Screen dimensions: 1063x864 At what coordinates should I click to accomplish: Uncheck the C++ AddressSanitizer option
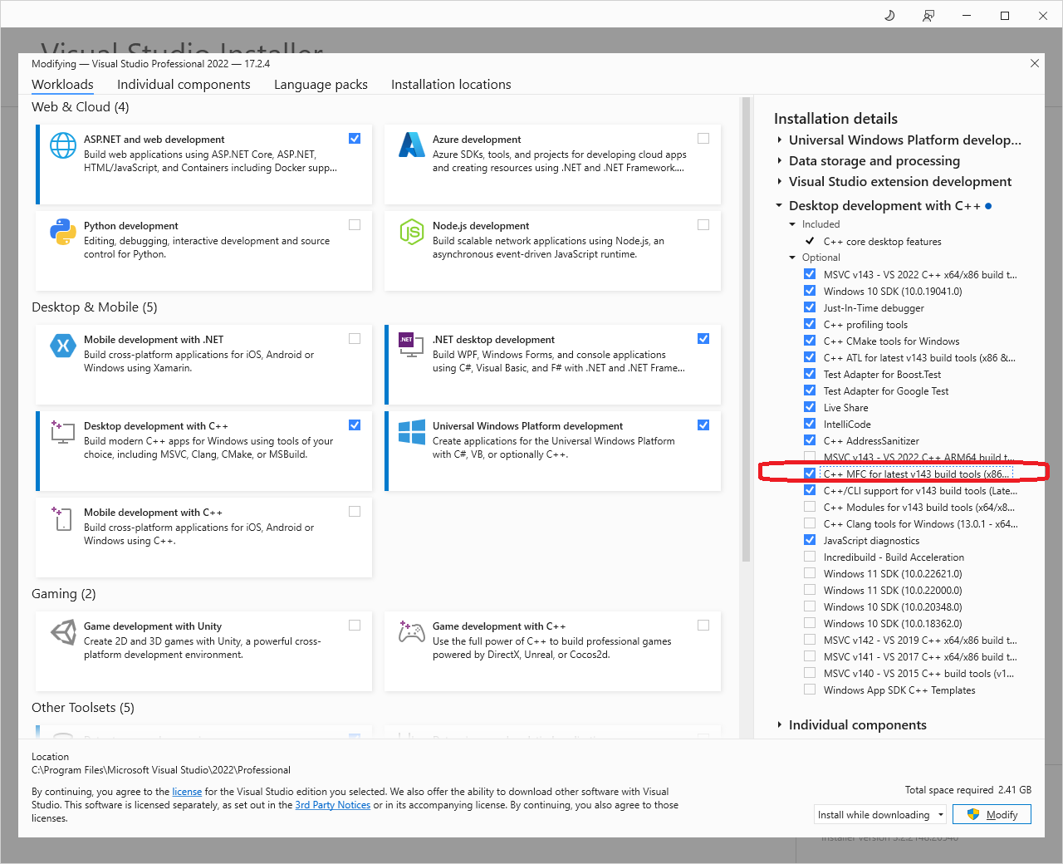click(810, 440)
